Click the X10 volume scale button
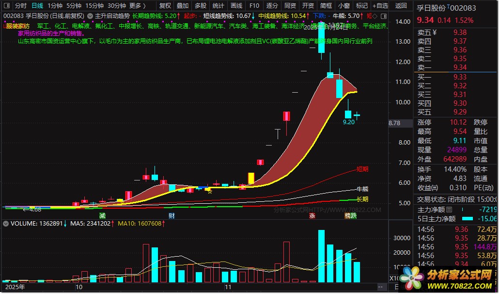500x294 pixels. [394, 278]
